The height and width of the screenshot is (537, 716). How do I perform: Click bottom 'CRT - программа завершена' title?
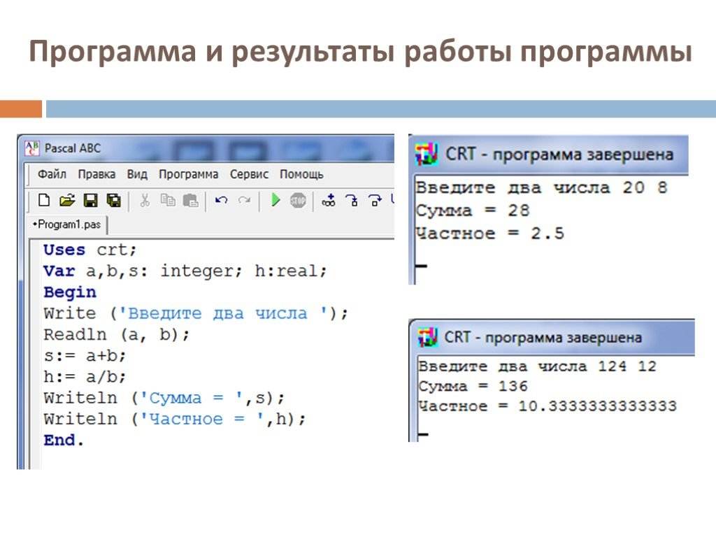point(543,338)
